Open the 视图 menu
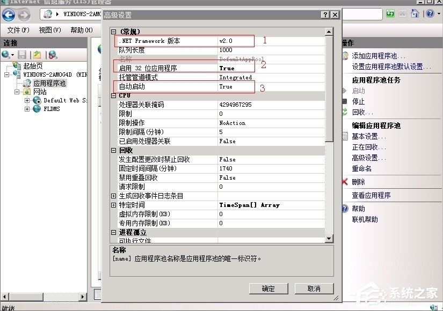 click(49, 30)
